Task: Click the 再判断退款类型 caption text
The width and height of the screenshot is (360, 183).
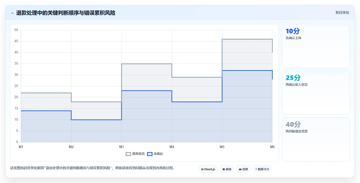Action: tap(297, 131)
